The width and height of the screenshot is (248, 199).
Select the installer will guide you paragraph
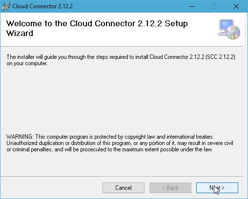[121, 60]
